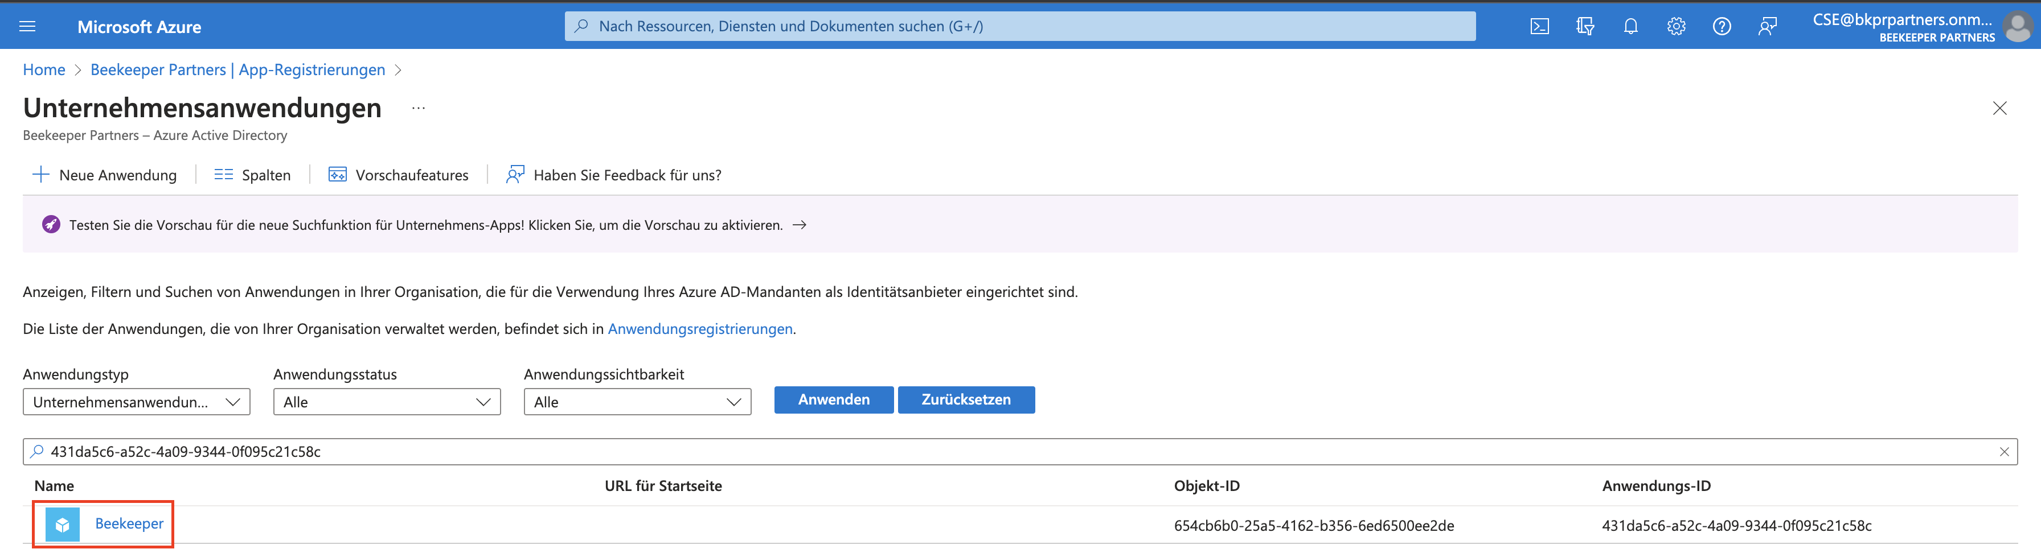Open the user account avatar
This screenshot has width=2041, height=553.
(x=2017, y=27)
